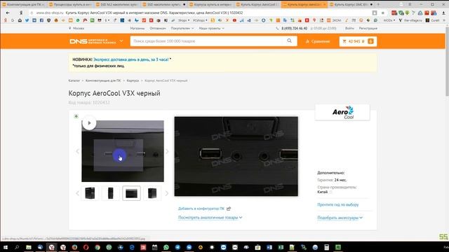Open the MODs bookmarks folder dropdown
The height and width of the screenshot is (252, 449).
pos(389,20)
